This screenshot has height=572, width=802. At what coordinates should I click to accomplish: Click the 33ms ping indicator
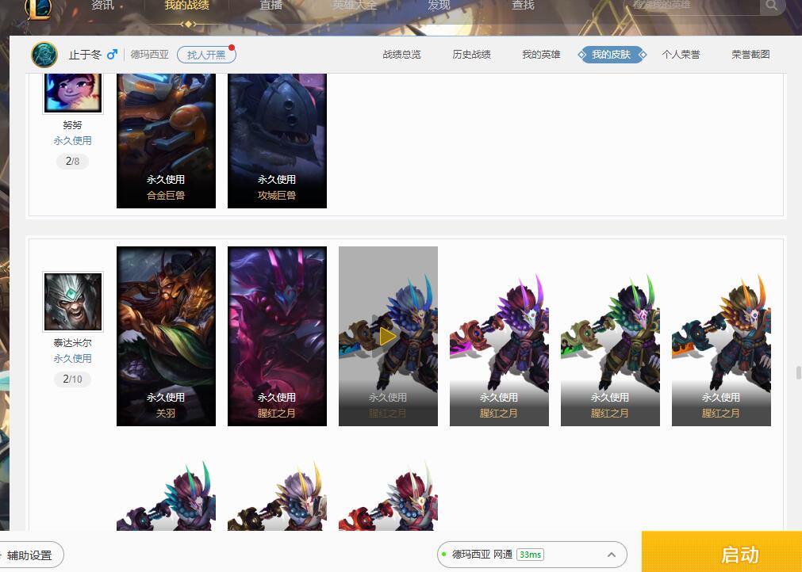[530, 555]
